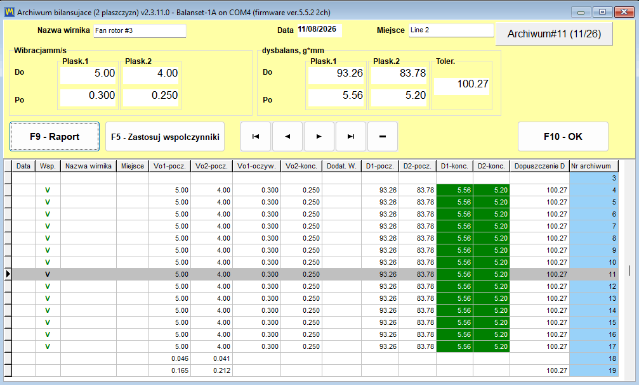The width and height of the screenshot is (639, 385).
Task: Minimize the Archiwum bilansujace window
Action: pyautogui.click(x=581, y=12)
